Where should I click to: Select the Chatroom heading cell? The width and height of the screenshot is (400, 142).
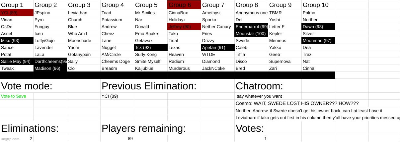coord(259,86)
